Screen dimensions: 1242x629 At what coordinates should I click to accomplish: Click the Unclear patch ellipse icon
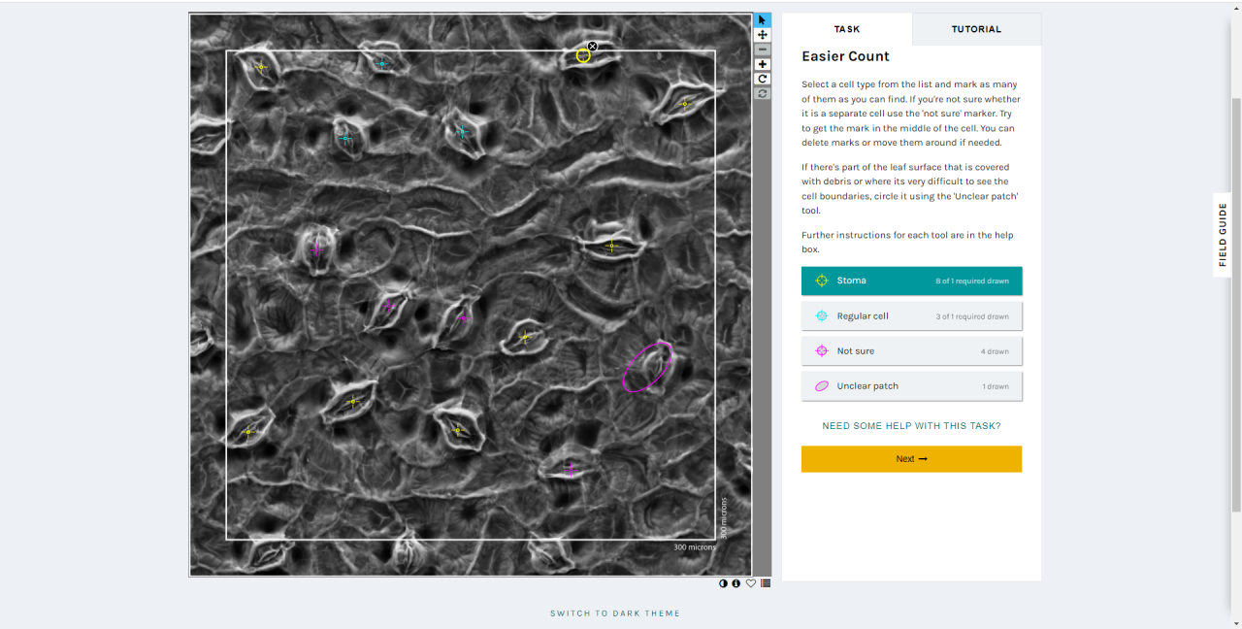(x=822, y=385)
